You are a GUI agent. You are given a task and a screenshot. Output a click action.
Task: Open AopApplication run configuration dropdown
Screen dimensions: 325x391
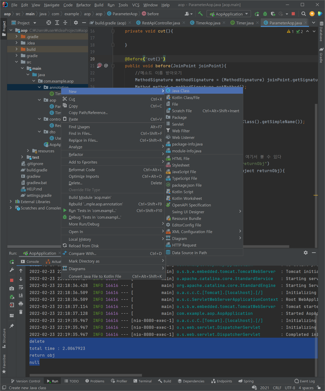pos(229,14)
